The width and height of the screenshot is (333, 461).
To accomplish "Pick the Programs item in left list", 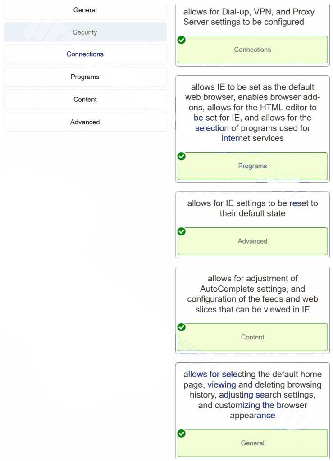I will point(85,77).
